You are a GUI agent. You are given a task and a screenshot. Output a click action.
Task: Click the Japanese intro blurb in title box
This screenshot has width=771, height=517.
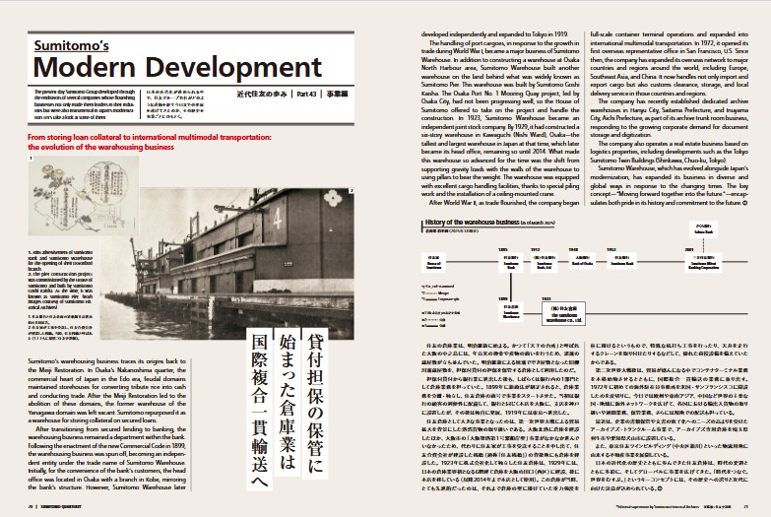175,104
